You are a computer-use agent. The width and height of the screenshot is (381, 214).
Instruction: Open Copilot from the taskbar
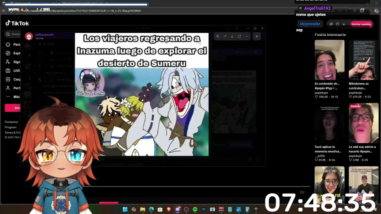pos(134,209)
